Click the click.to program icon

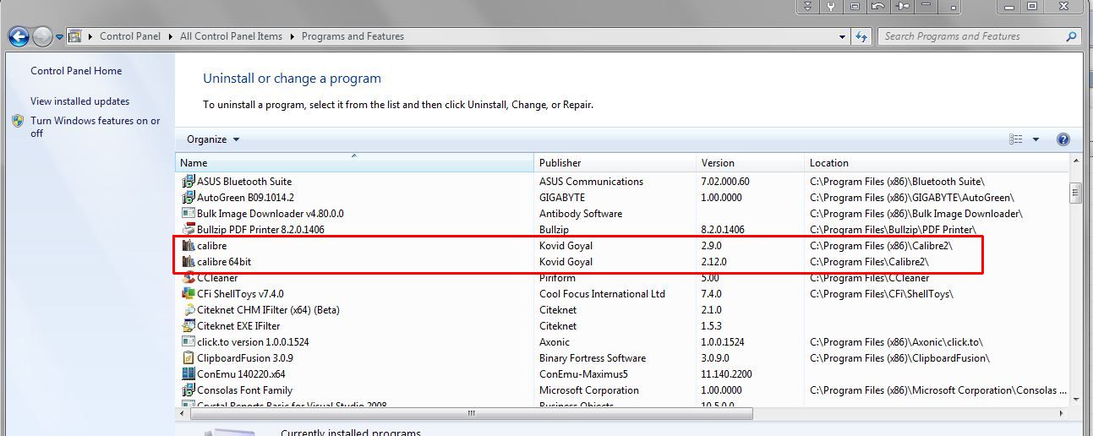[189, 342]
